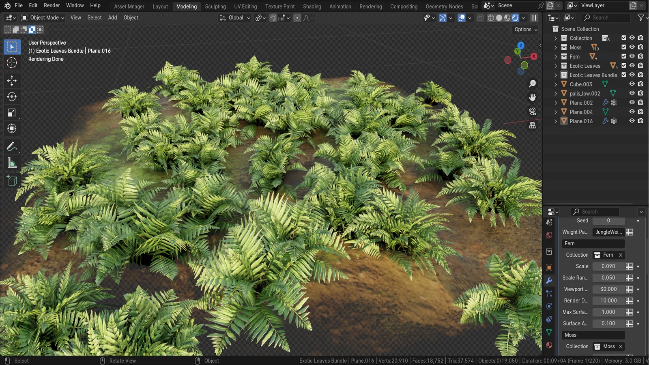This screenshot has height=365, width=649.
Task: Open the Object Mode dropdown
Action: pos(42,17)
